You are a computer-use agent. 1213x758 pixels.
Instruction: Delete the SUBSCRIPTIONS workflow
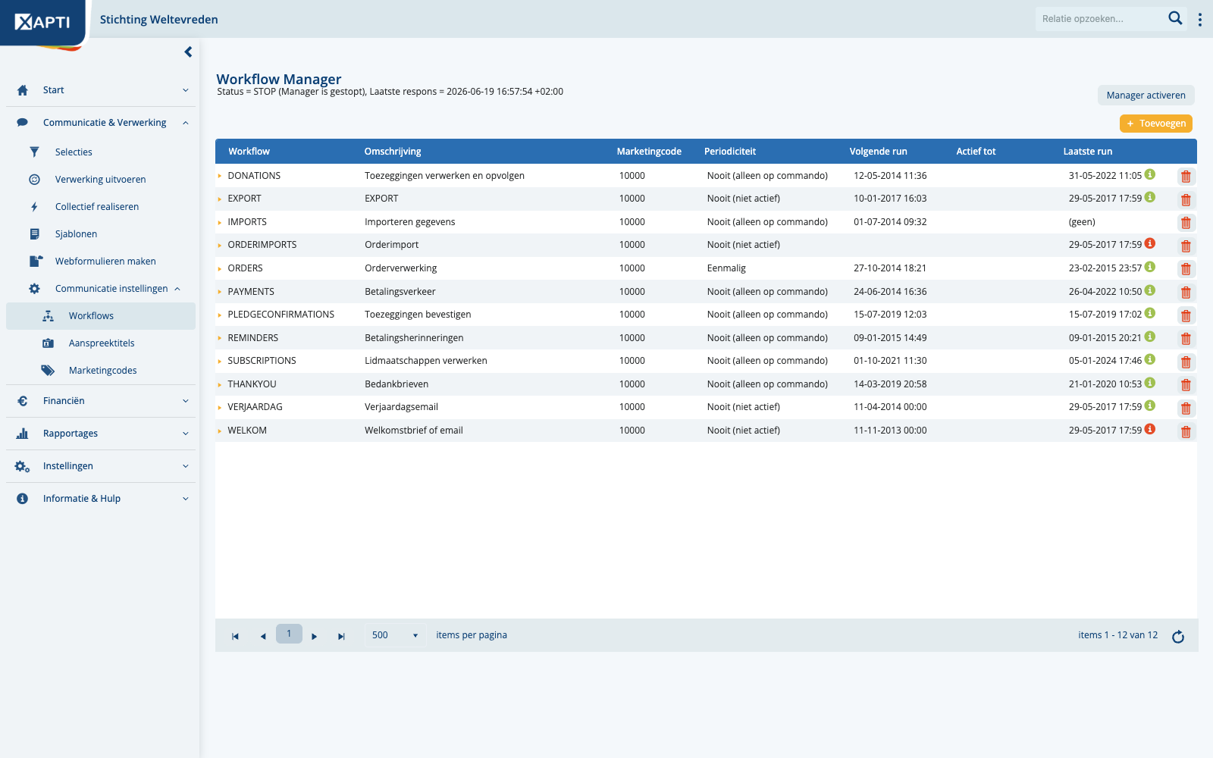[x=1186, y=362]
